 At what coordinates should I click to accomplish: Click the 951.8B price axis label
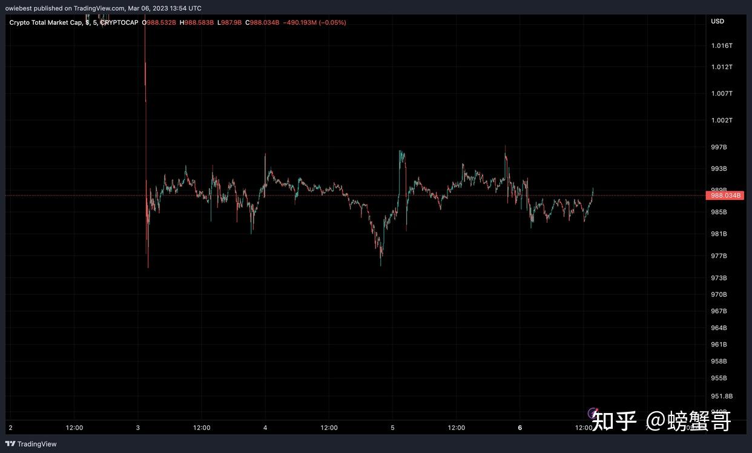[x=722, y=397]
